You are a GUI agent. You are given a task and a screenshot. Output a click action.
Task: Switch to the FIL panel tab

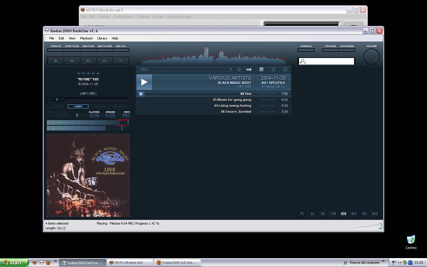pos(323,214)
